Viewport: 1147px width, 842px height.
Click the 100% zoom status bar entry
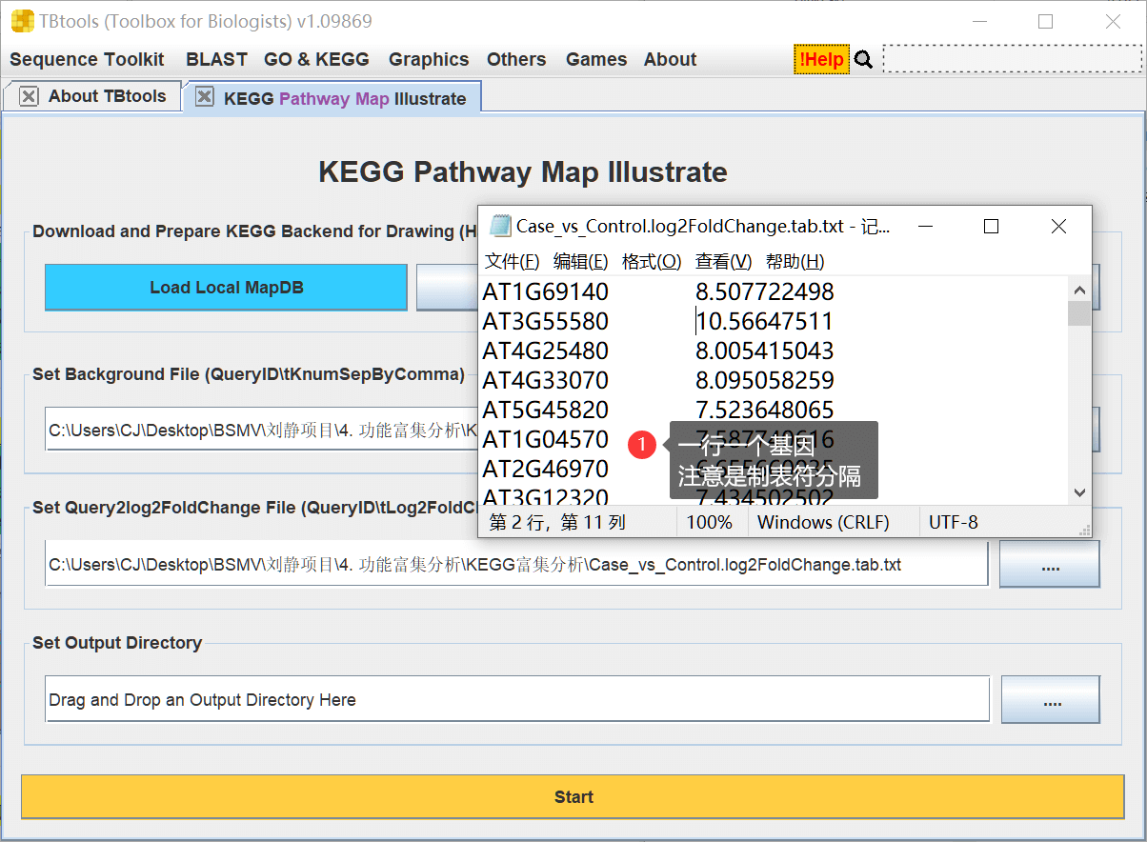pos(710,522)
